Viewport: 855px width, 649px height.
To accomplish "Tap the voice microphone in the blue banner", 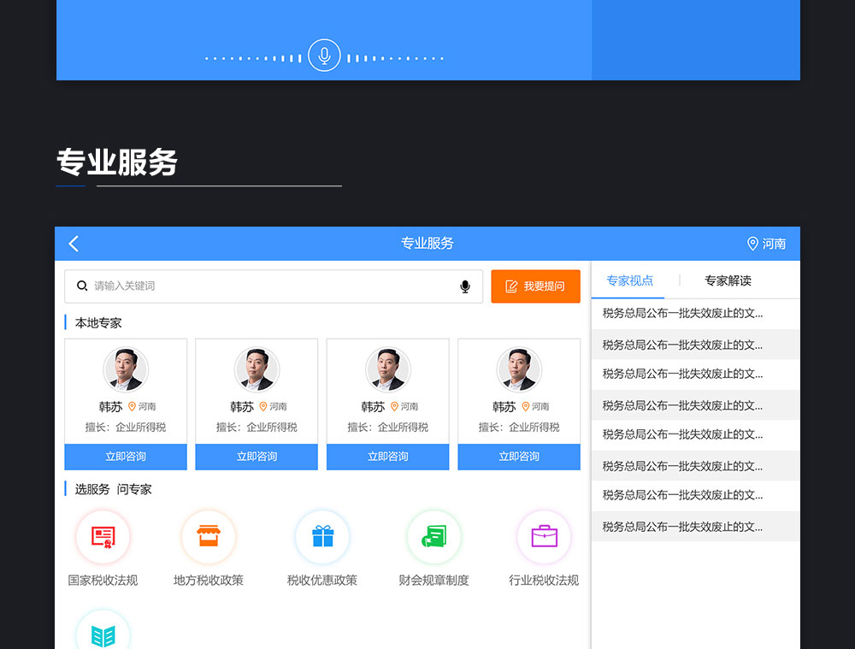I will click(324, 56).
